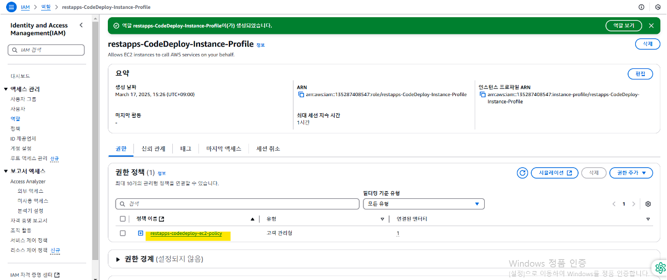Open the 권한 추가 dropdown
667x280 pixels.
click(631, 173)
